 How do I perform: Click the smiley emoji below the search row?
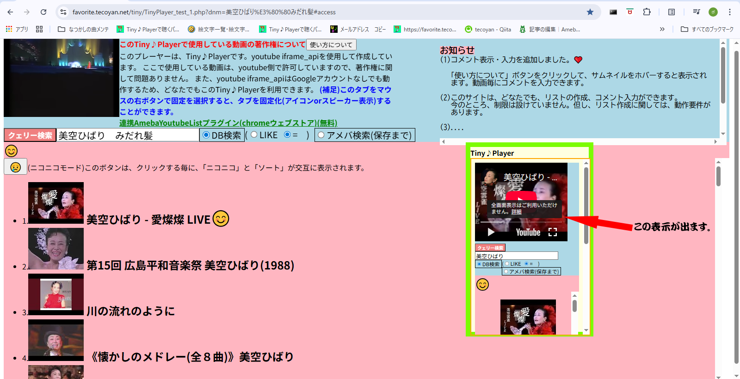pos(11,151)
